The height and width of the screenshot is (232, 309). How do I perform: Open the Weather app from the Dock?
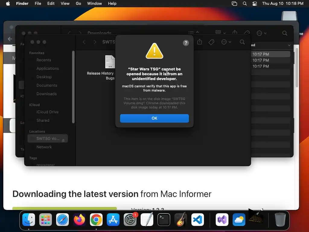pyautogui.click(x=239, y=220)
